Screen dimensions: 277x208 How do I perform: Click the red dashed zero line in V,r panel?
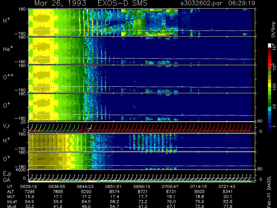pos(142,131)
